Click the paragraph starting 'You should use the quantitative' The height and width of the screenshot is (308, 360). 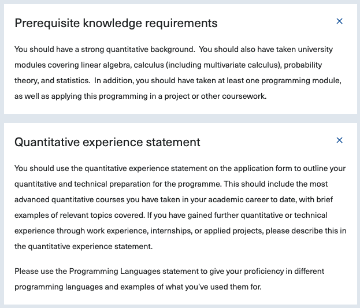pyautogui.click(x=180, y=207)
